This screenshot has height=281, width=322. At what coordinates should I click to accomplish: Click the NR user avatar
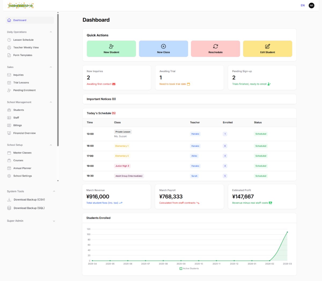[311, 5]
